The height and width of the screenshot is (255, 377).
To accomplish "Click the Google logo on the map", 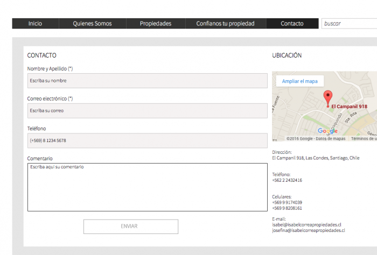I will [x=327, y=131].
